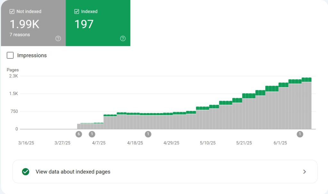Open the help tooltip on the Indexed card

(x=123, y=38)
